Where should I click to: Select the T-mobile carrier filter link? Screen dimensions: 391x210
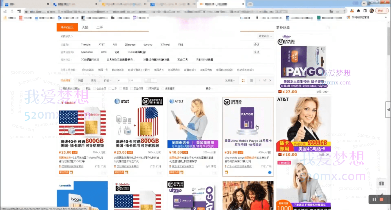click(x=85, y=44)
